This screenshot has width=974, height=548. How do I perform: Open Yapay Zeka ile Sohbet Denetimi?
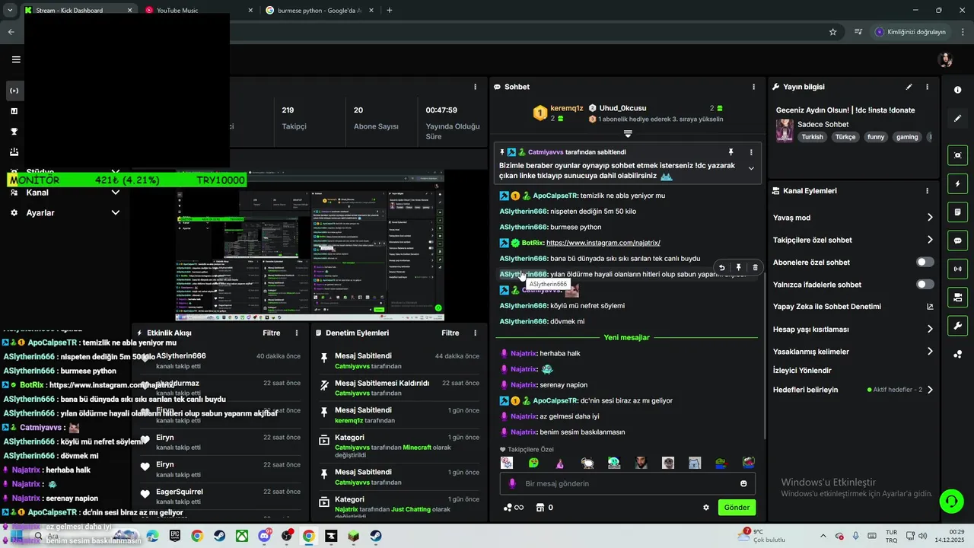[853, 307]
